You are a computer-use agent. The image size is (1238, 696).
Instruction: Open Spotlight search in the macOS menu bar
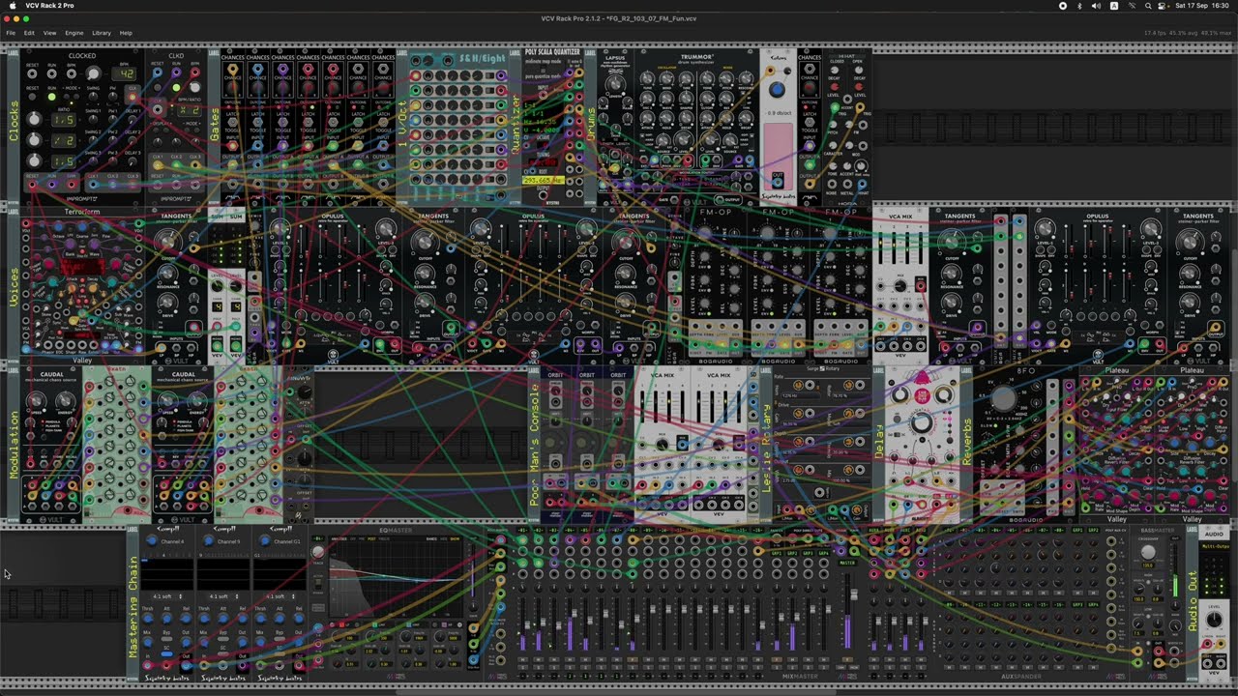tap(1148, 6)
